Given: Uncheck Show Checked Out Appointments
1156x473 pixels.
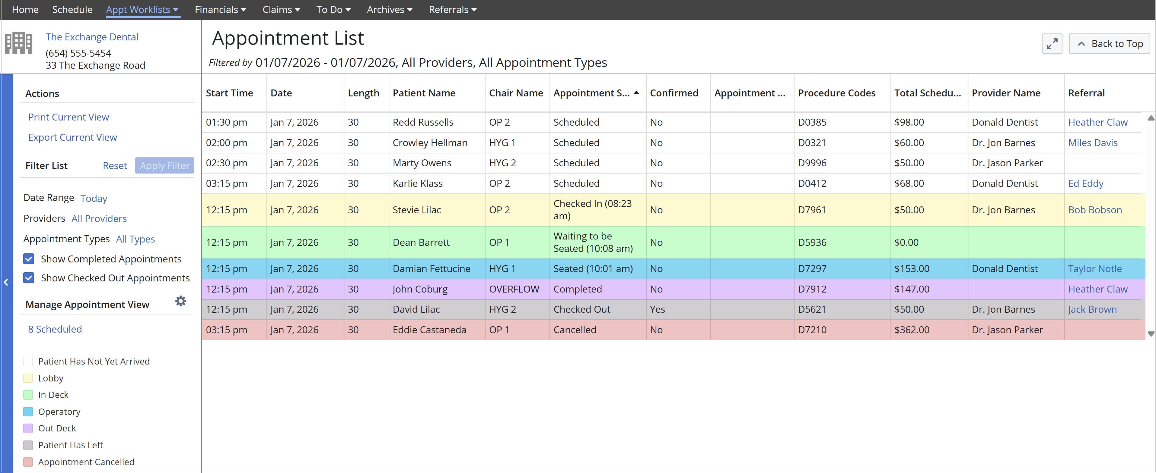Looking at the screenshot, I should point(29,278).
